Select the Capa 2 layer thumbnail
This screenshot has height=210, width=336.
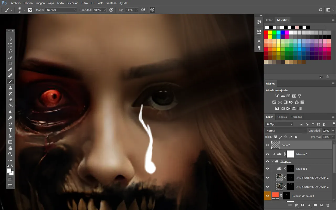[275, 145]
